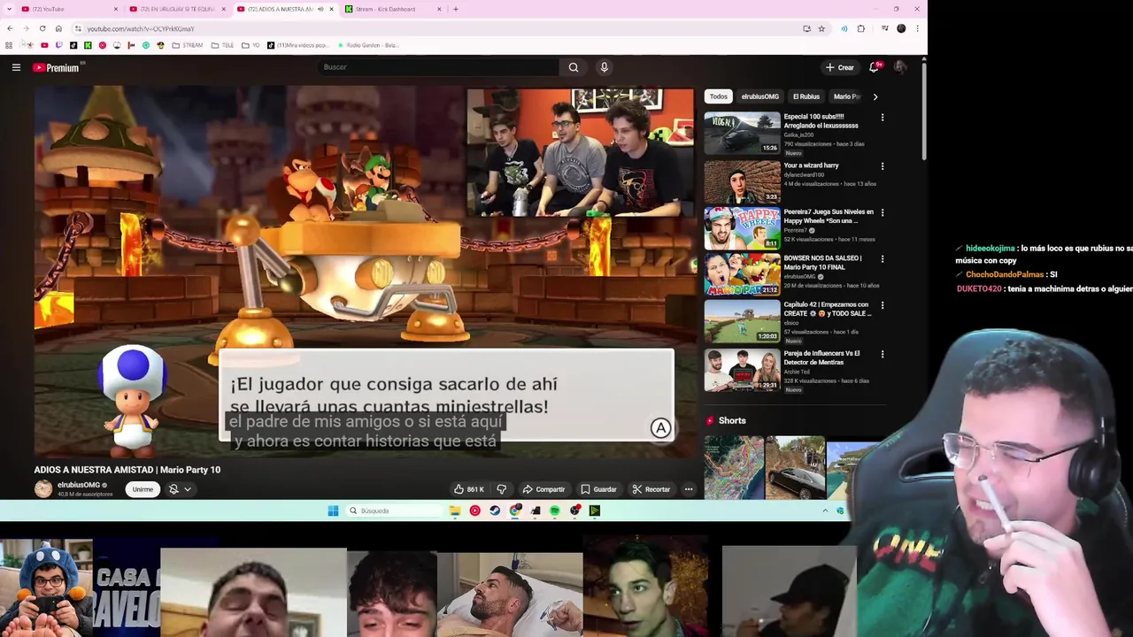The width and height of the screenshot is (1133, 637).
Task: Click the YouTube search input field
Action: 438,67
